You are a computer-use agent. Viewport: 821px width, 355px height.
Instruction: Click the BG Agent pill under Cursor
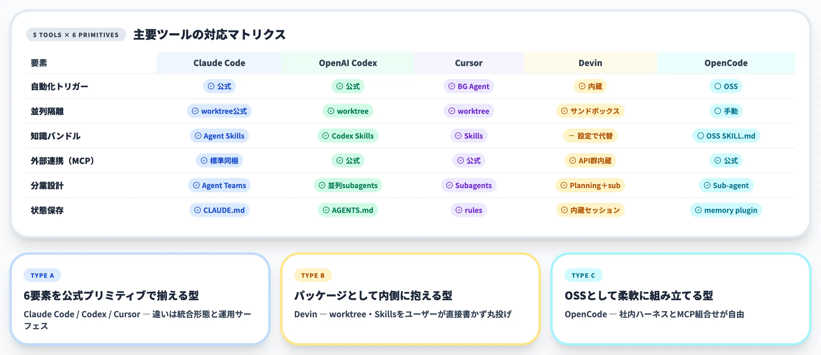(x=469, y=86)
